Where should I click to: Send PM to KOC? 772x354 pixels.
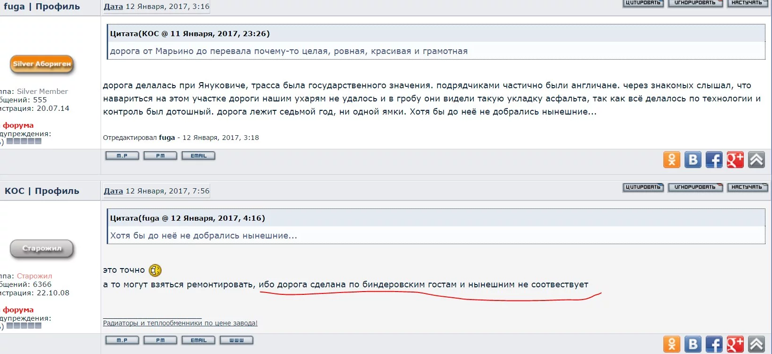[160, 340]
